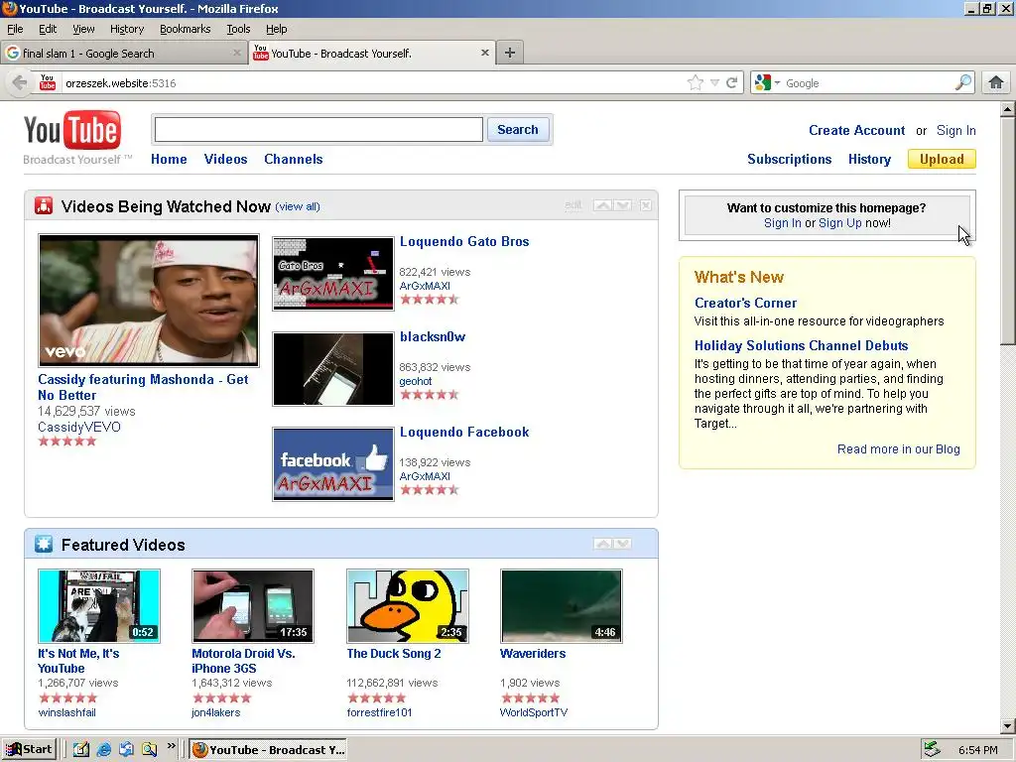
Task: Open a new tab with plus button
Action: click(x=510, y=54)
